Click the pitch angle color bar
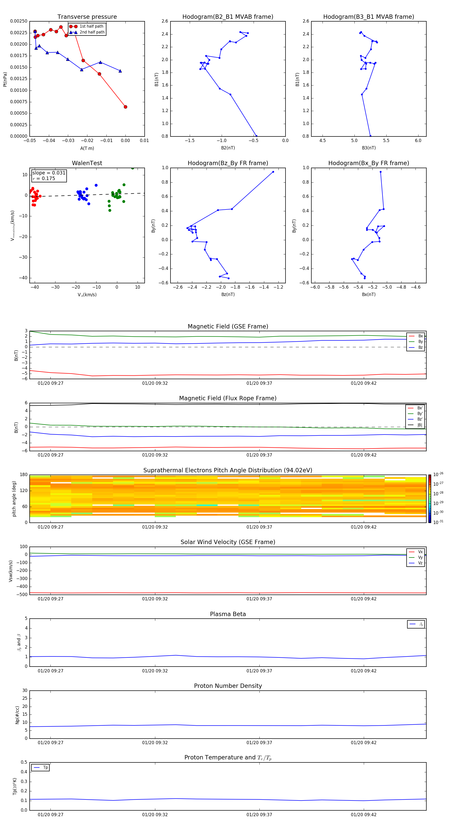This screenshot has width=456, height=837. click(430, 499)
